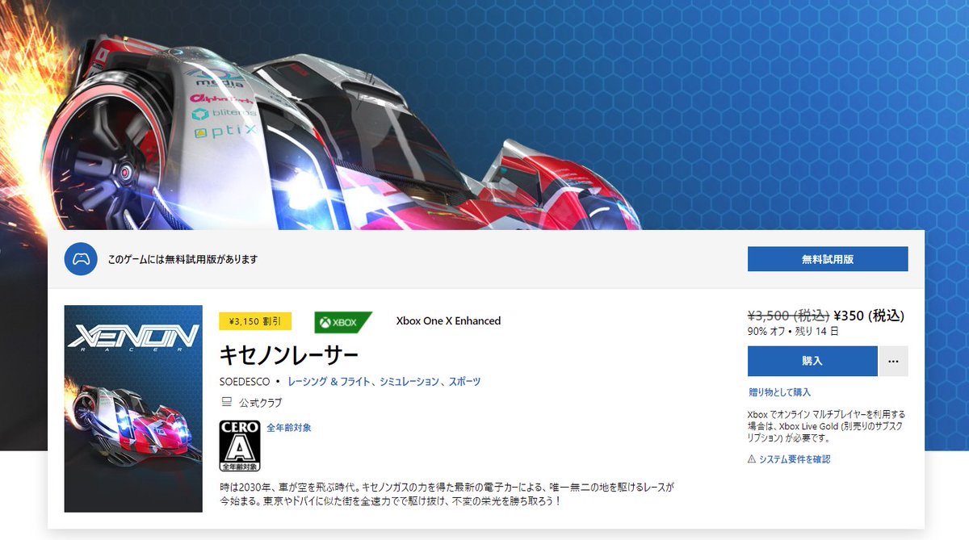Click the ¥3,150 割引 yellow discount badge
This screenshot has height=540, width=969.
(x=255, y=321)
